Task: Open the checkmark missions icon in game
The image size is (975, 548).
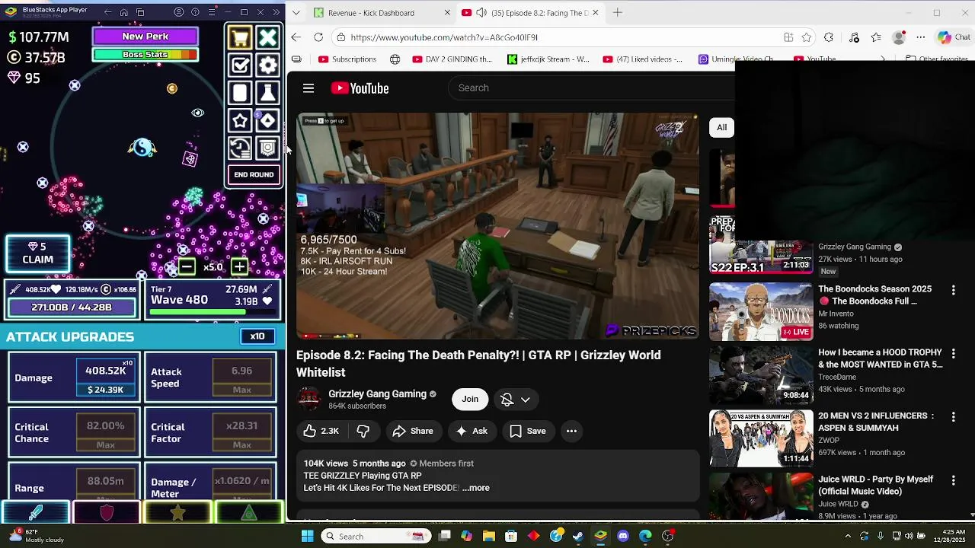Action: coord(240,65)
